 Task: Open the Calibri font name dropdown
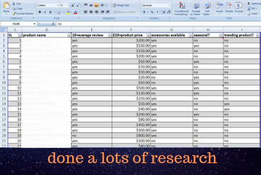(x=57, y=5)
